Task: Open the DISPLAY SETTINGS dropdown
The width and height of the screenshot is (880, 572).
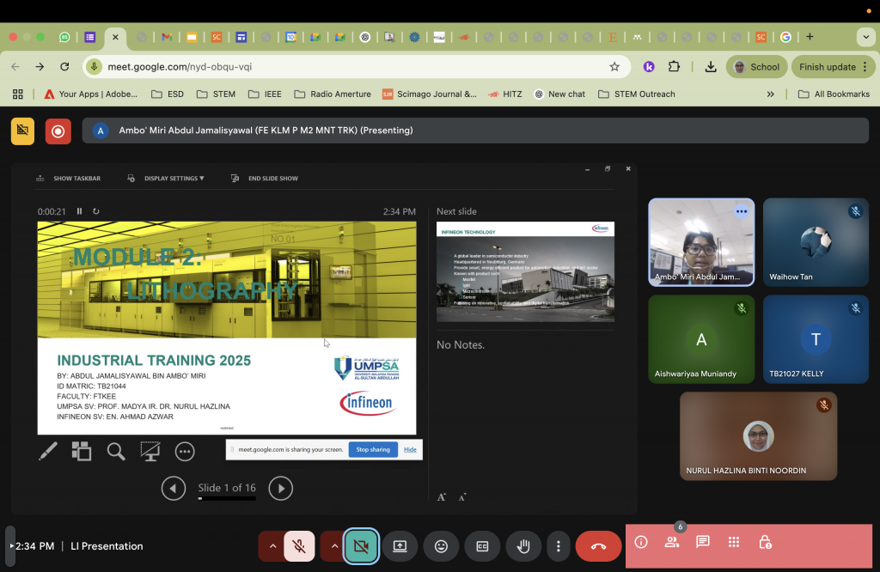Action: [166, 179]
